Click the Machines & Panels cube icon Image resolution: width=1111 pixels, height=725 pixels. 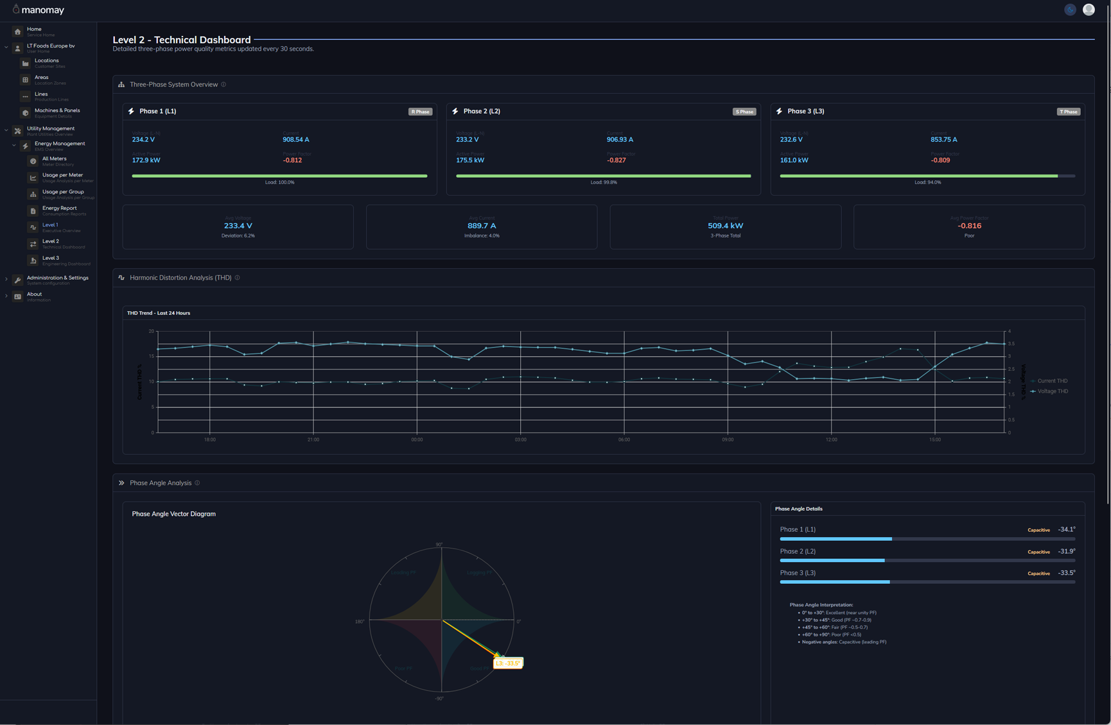26,113
